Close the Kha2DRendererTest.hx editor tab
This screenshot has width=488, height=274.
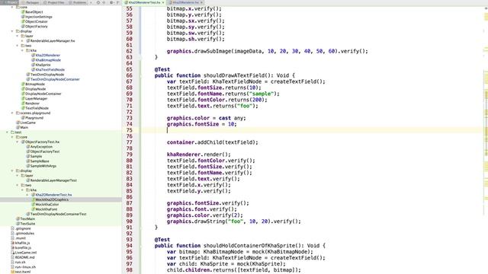(x=163, y=2)
